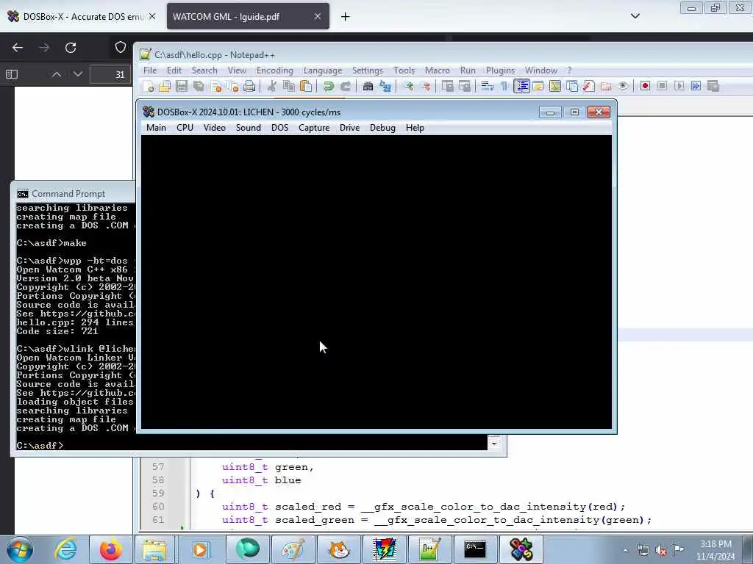
Task: Click the Replace icon in Notepad++ toolbar
Action: pyautogui.click(x=385, y=87)
